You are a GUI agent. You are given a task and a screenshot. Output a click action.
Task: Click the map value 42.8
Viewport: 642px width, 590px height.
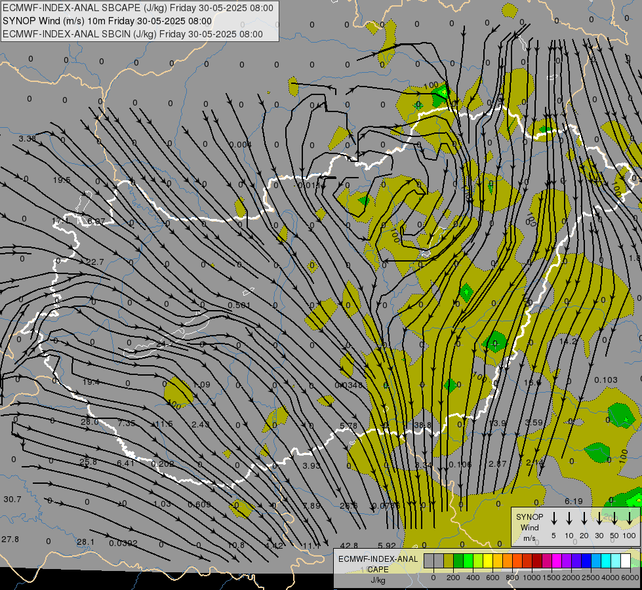(x=349, y=545)
